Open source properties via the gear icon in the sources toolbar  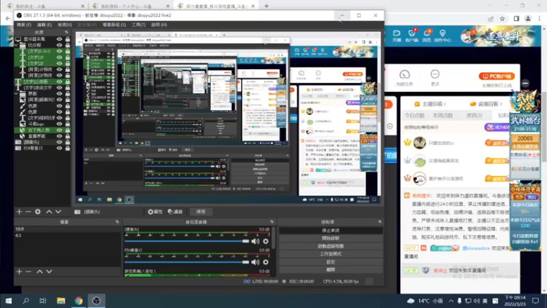pyautogui.click(x=38, y=211)
